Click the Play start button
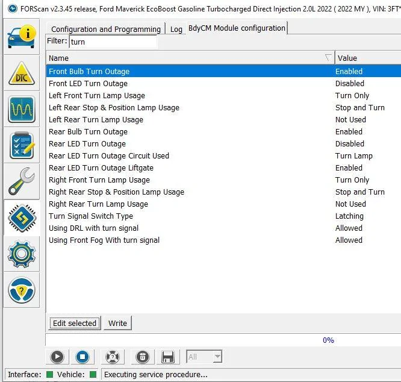The image size is (401, 382). [x=57, y=357]
